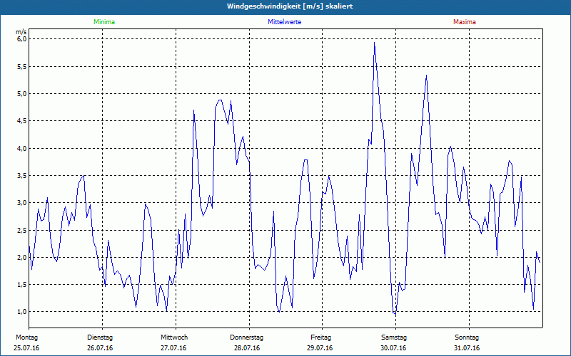The height and width of the screenshot is (356, 571).
Task: Click the Sonntag day label
Action: click(467, 337)
